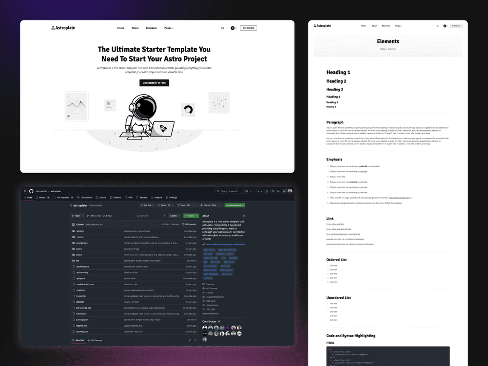Click the README edit pencil icon
The width and height of the screenshot is (488, 366).
(x=189, y=340)
